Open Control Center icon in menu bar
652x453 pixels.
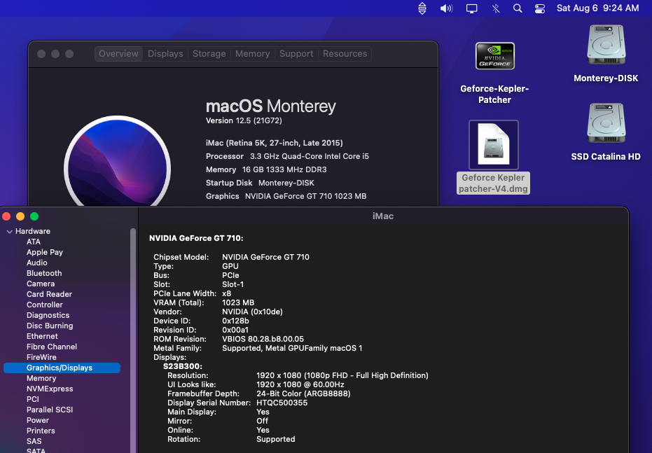click(540, 8)
